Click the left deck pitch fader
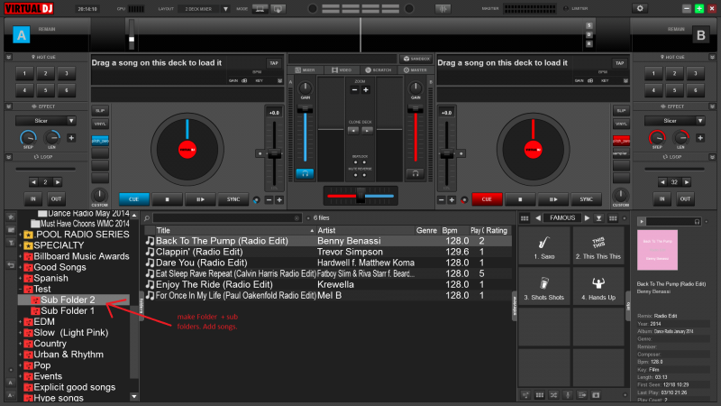This screenshot has width=721, height=406. point(274,154)
